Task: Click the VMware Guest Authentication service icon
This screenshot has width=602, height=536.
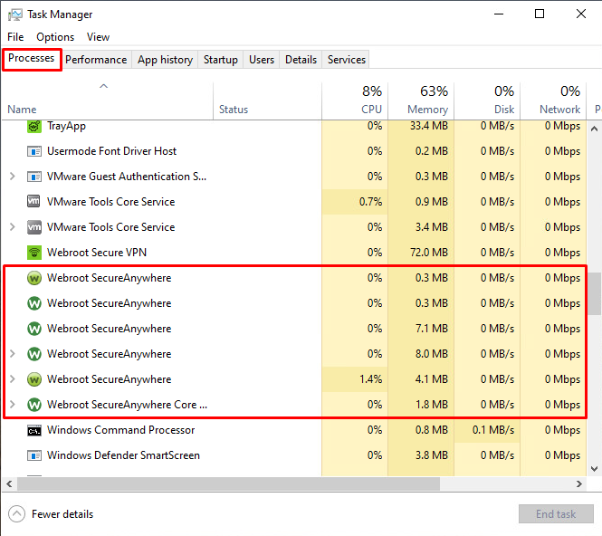Action: [x=34, y=177]
